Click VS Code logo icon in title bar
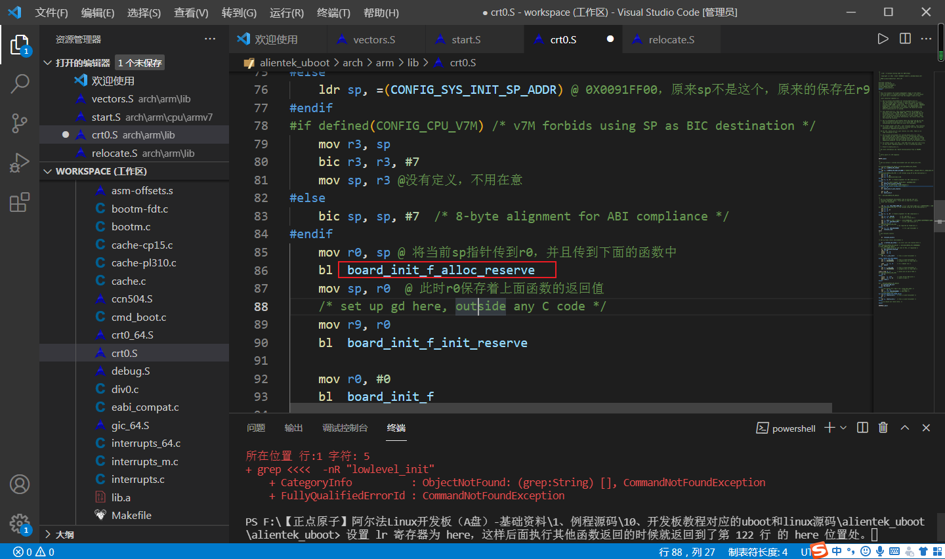The height and width of the screenshot is (559, 945). [x=14, y=12]
